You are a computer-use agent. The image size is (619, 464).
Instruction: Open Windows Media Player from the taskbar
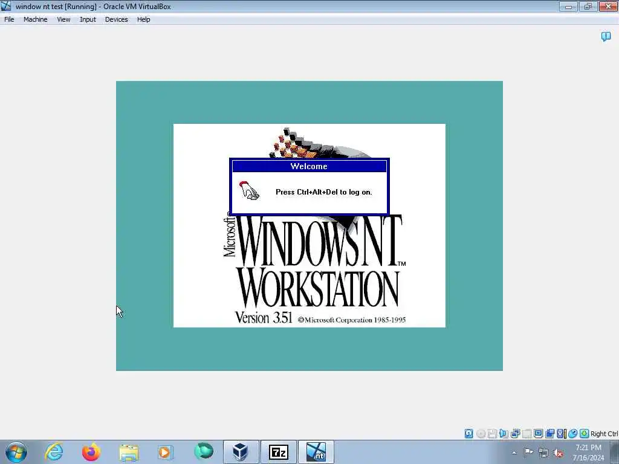(x=164, y=452)
